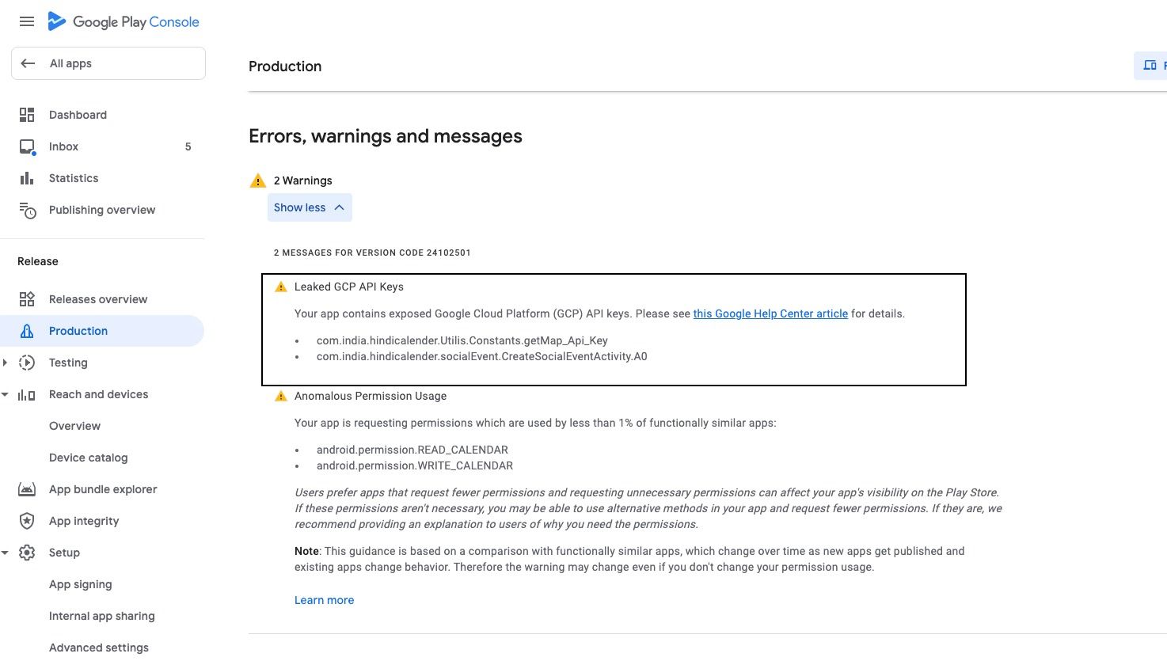1167x661 pixels.
Task: Click android.permission.WRITE_CALENDAR text
Action: (x=414, y=465)
